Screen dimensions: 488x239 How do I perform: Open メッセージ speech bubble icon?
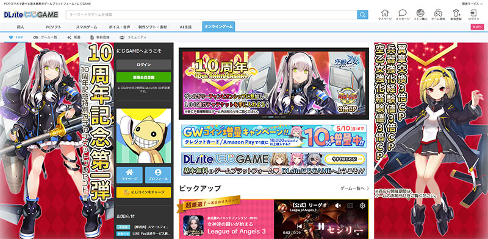[403, 15]
